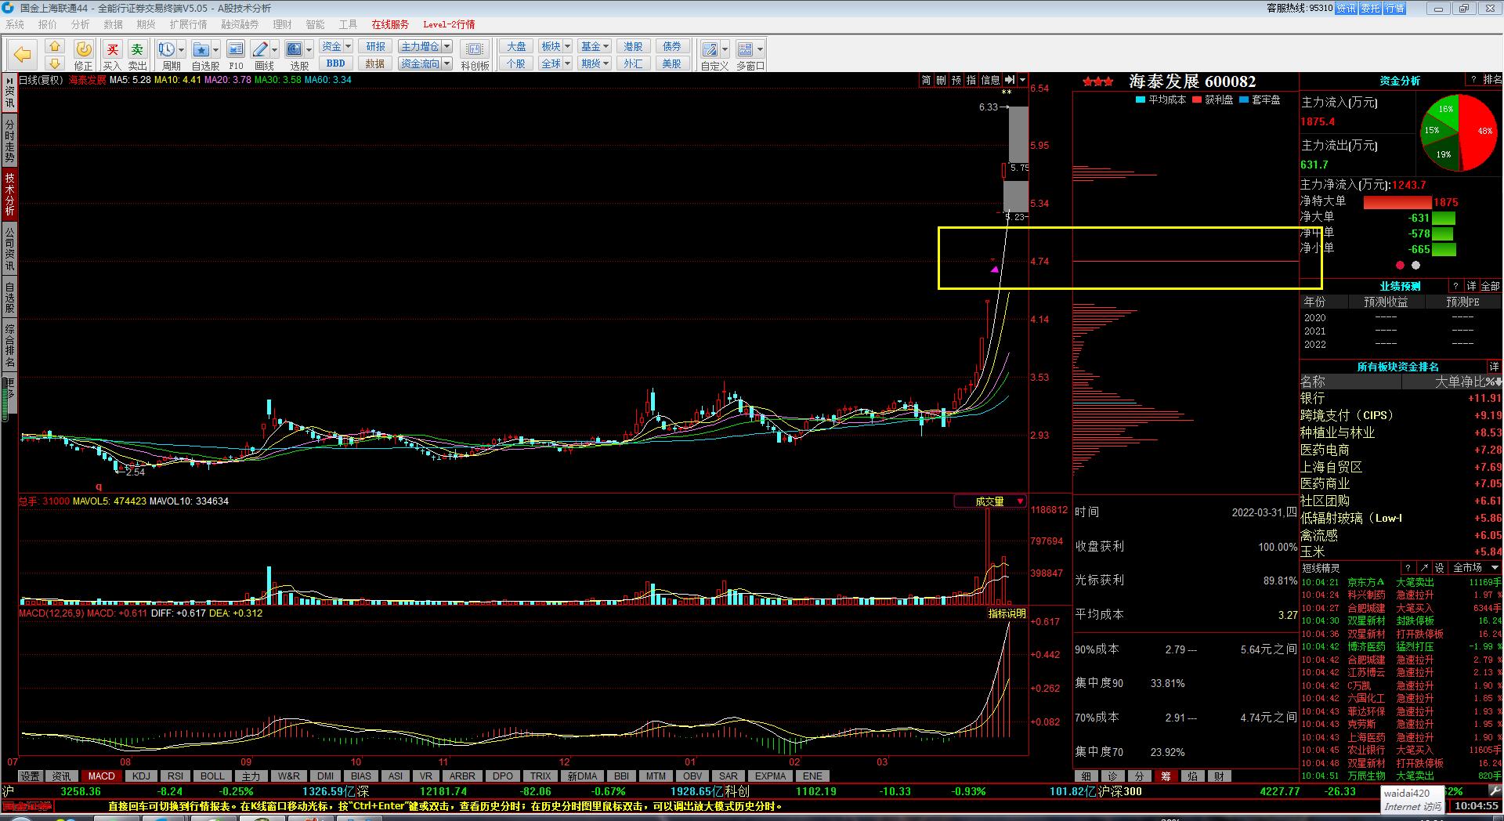Open the 系统 menu
1504x821 pixels.
pos(15,24)
